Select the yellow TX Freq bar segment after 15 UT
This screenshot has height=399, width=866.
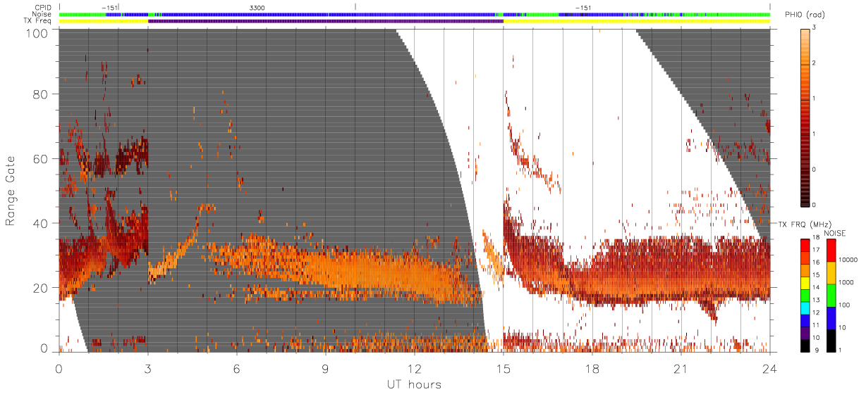pyautogui.click(x=637, y=21)
